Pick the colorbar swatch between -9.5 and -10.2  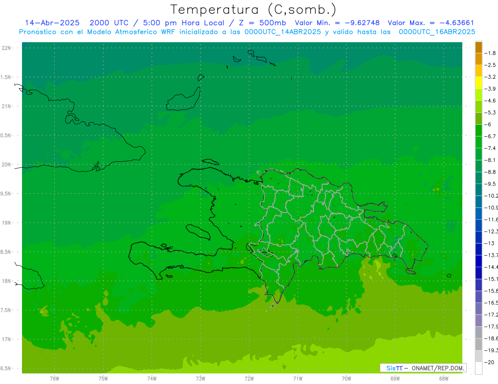(x=478, y=190)
